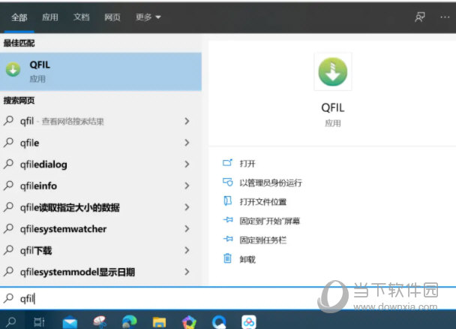Choose the qfiledialog suggestion text
Screen dimensions: 456x329
coord(43,164)
